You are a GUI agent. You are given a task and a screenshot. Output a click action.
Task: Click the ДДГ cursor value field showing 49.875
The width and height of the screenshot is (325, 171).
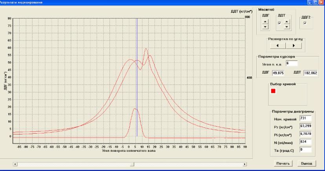pyautogui.click(x=278, y=73)
